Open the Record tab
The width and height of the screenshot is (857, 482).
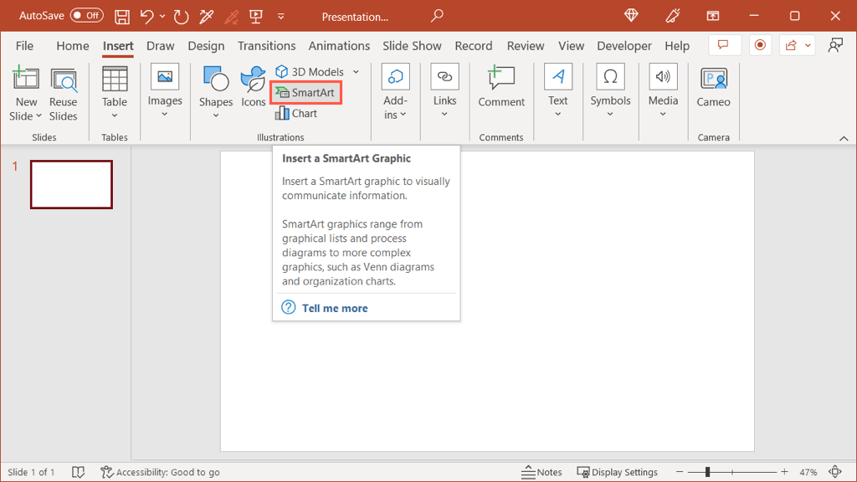(474, 46)
